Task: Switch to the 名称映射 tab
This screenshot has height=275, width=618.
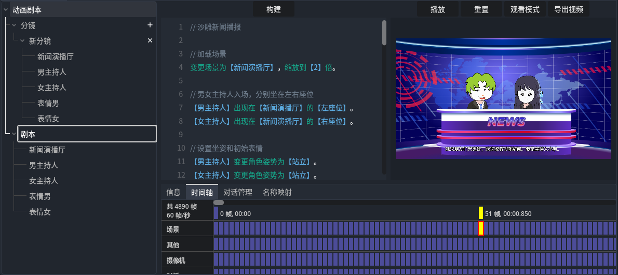Action: click(277, 192)
